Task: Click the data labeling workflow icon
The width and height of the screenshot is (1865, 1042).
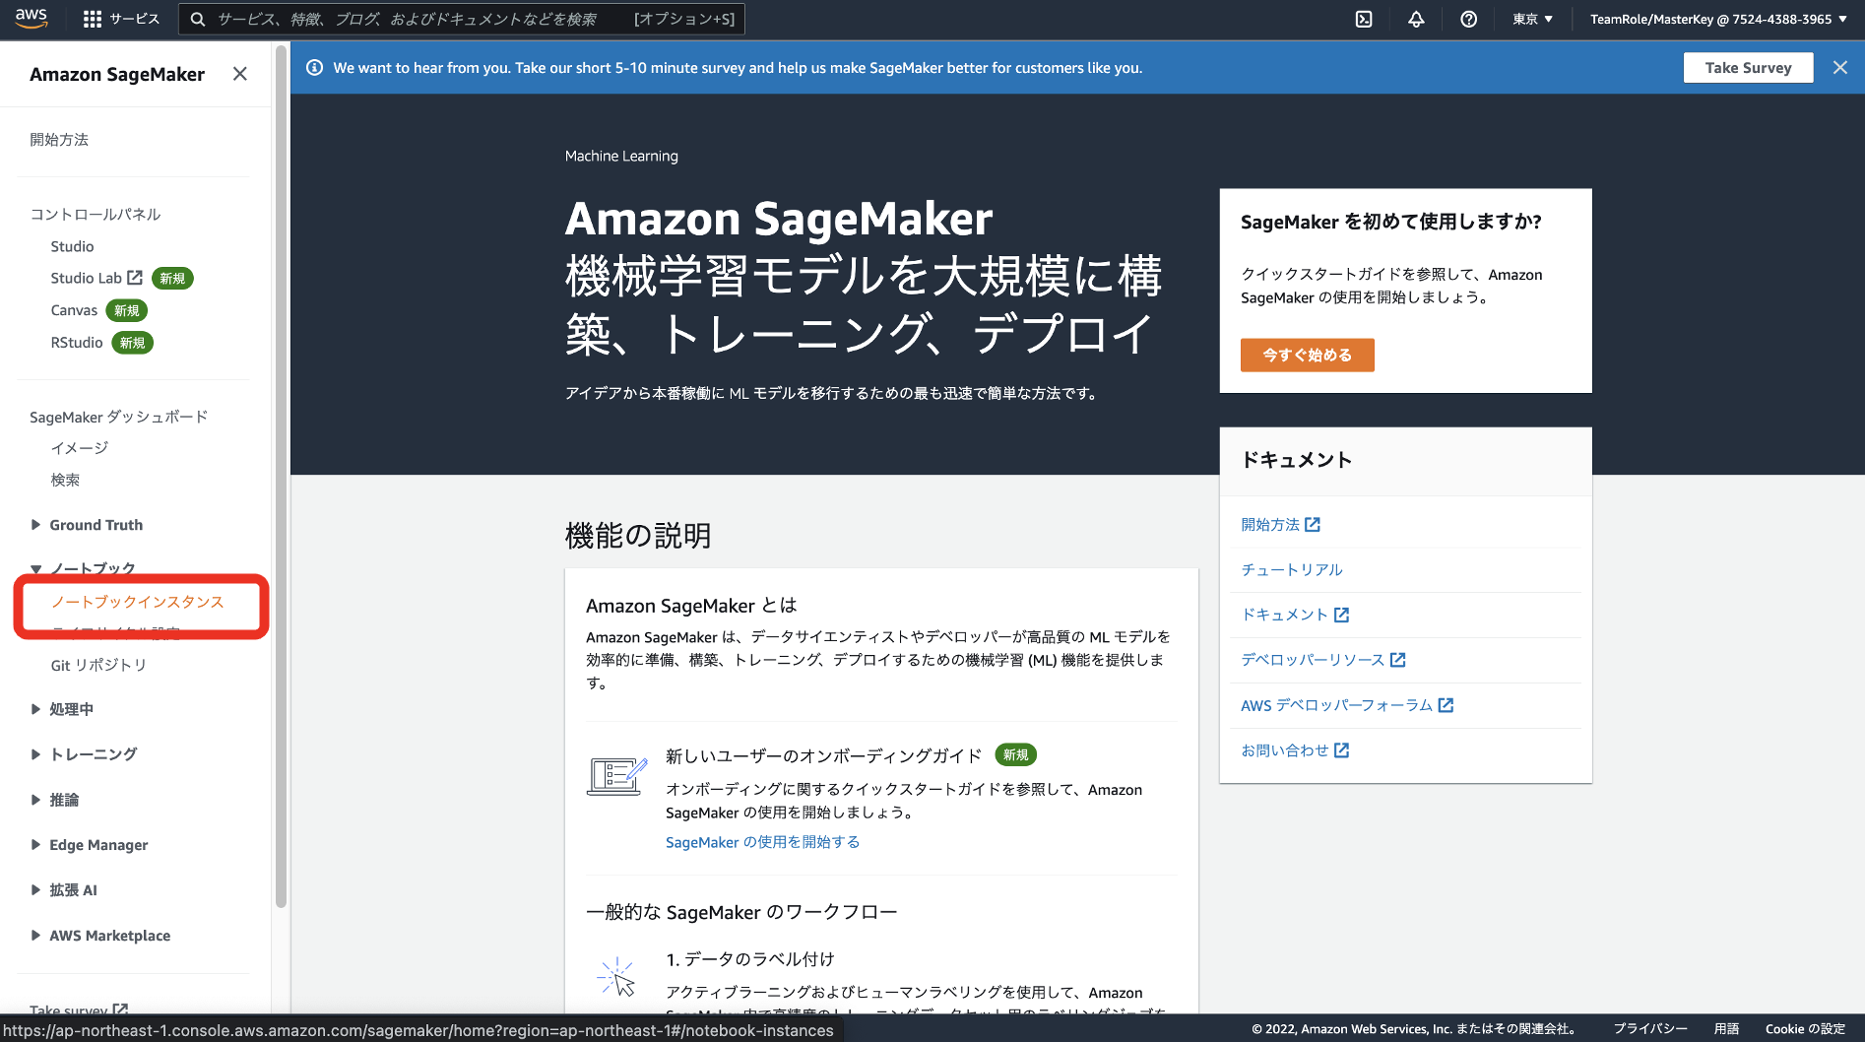Action: (616, 977)
